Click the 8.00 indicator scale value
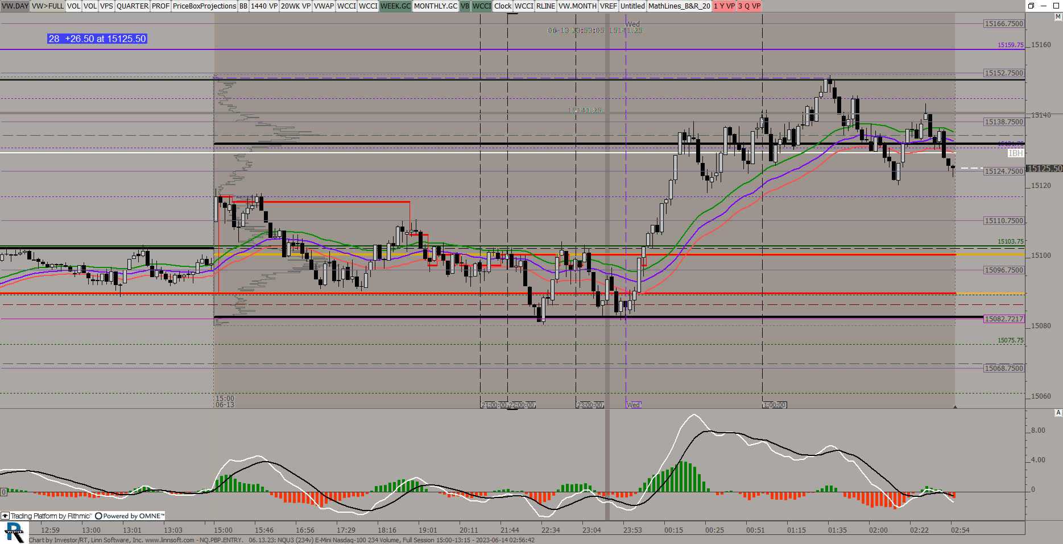Viewport: 1063px width, 544px height. click(x=1038, y=430)
